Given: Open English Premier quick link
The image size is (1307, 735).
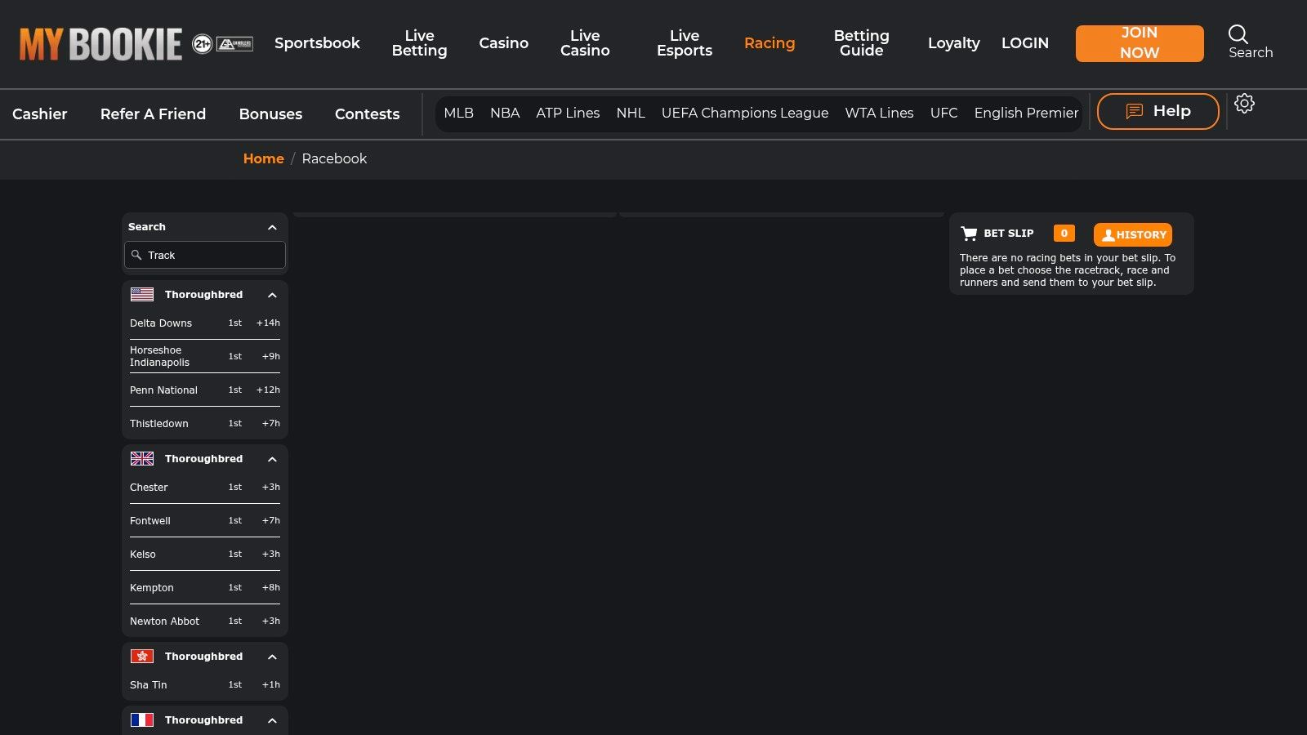Looking at the screenshot, I should pos(1026,113).
